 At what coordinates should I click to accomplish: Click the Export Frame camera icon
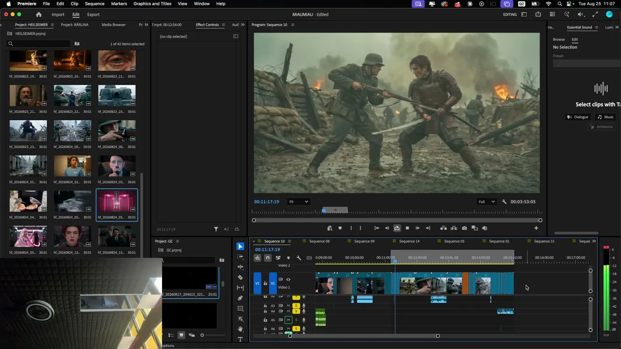coord(464,228)
